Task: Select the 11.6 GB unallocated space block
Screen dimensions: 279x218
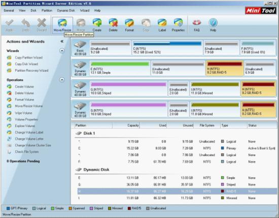Action: pos(178,68)
